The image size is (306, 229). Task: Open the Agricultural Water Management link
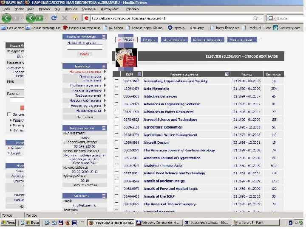[170, 135]
